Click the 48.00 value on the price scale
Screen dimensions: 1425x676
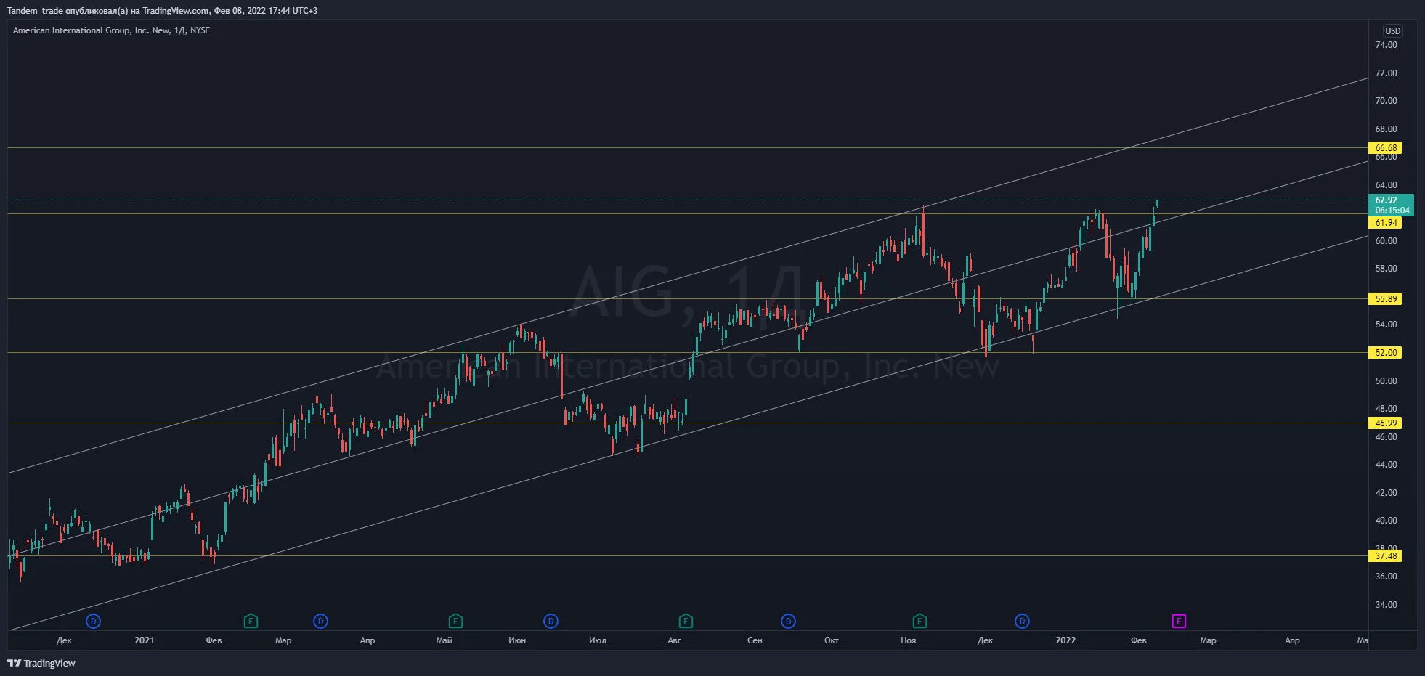1386,409
